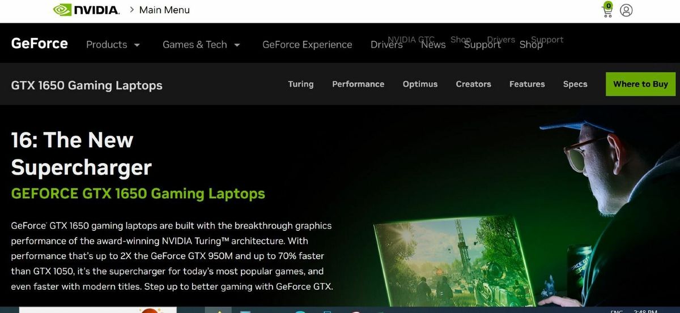The height and width of the screenshot is (313, 680).
Task: Switch to the Performance section
Action: click(x=358, y=84)
